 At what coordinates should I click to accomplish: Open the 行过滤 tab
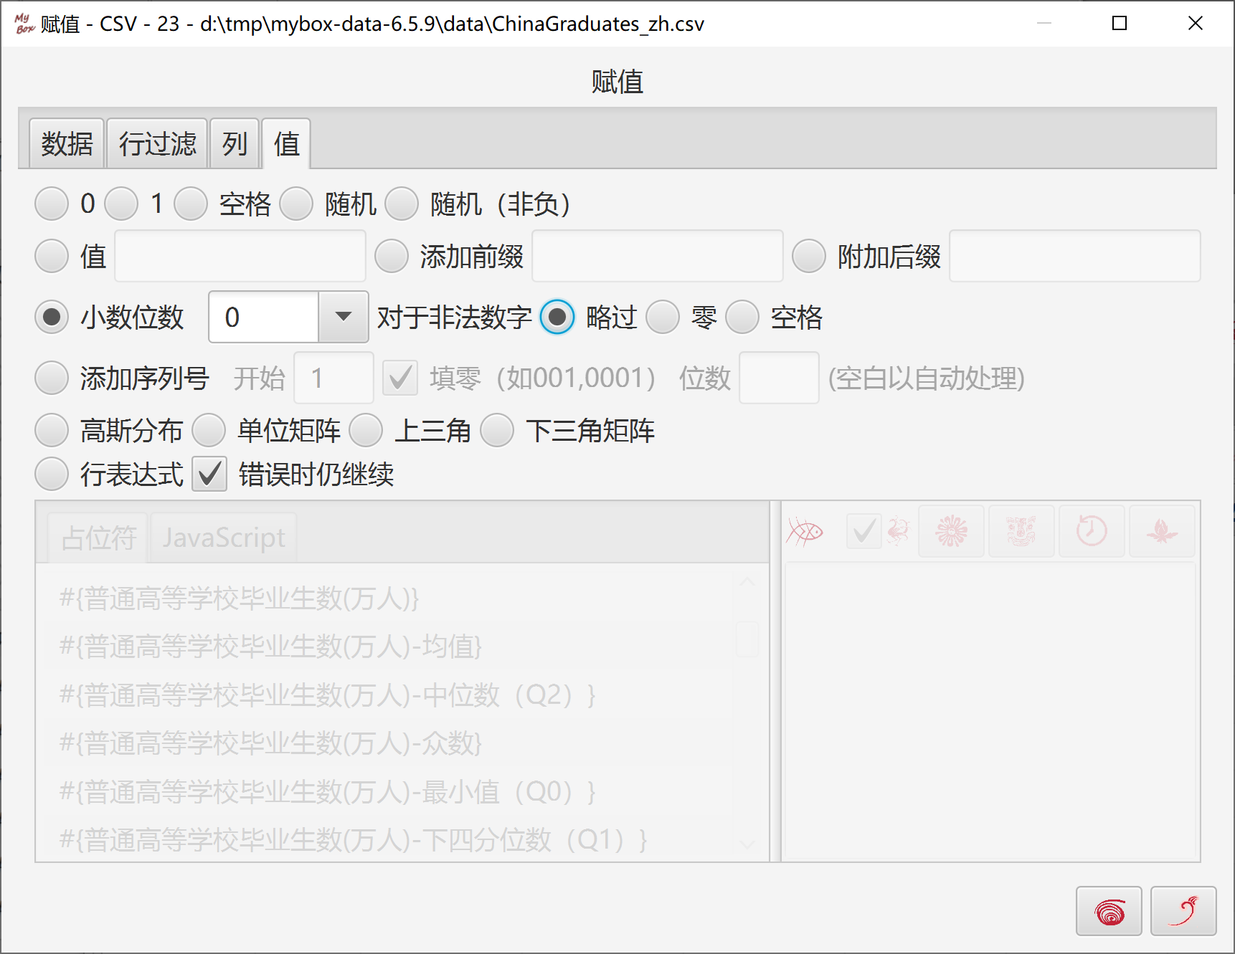tap(157, 144)
